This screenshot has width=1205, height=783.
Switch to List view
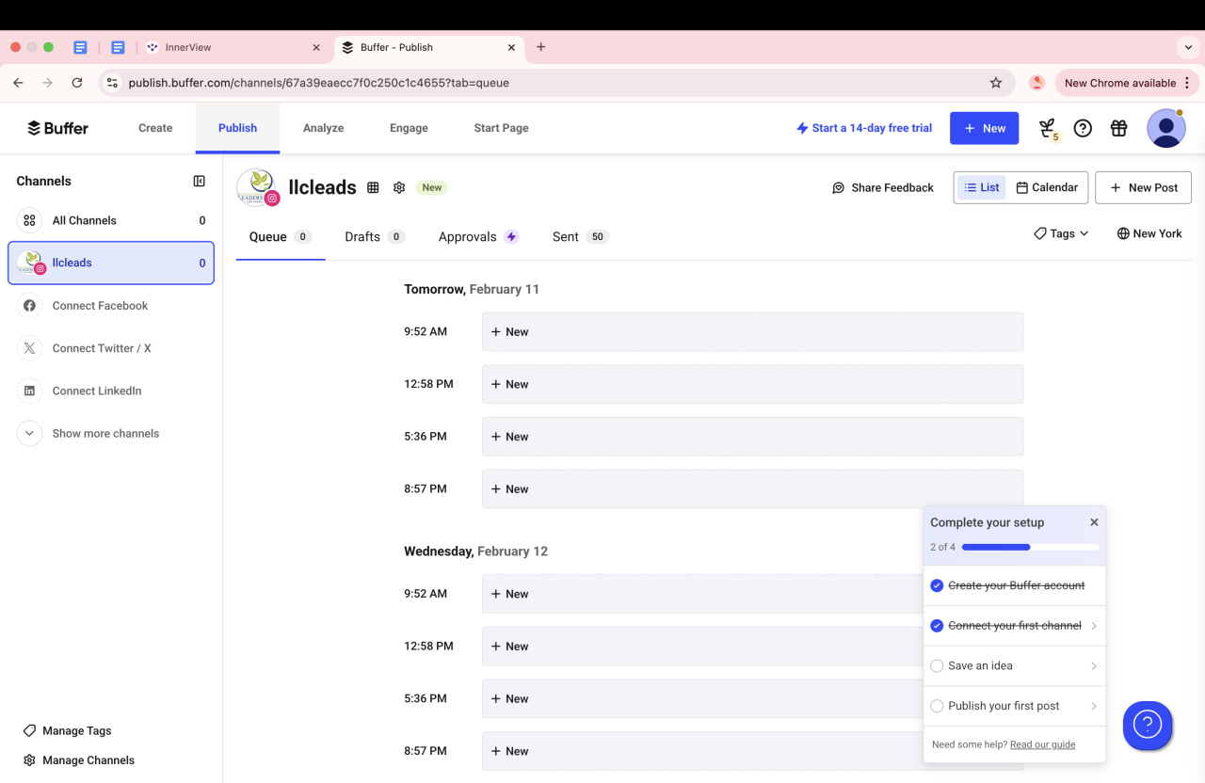pyautogui.click(x=981, y=187)
